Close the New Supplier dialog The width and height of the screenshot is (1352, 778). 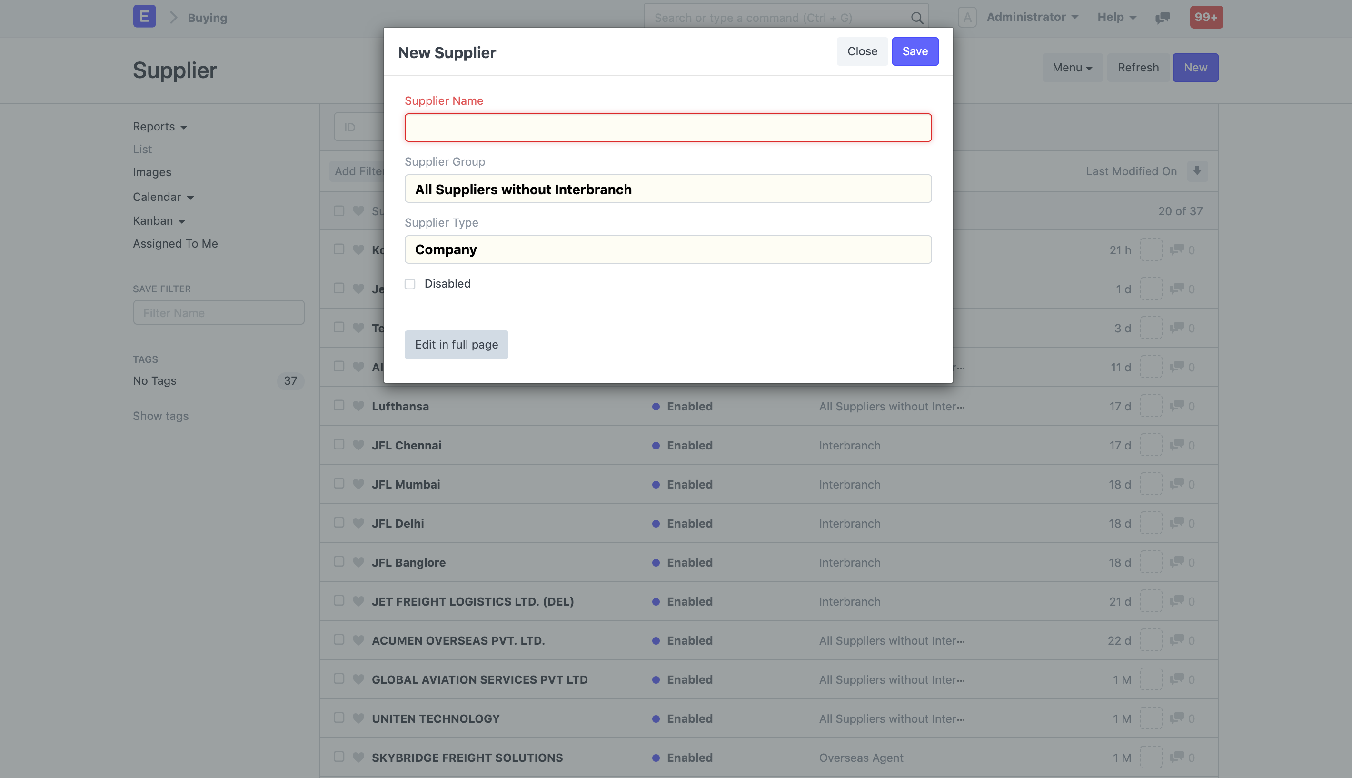[862, 51]
